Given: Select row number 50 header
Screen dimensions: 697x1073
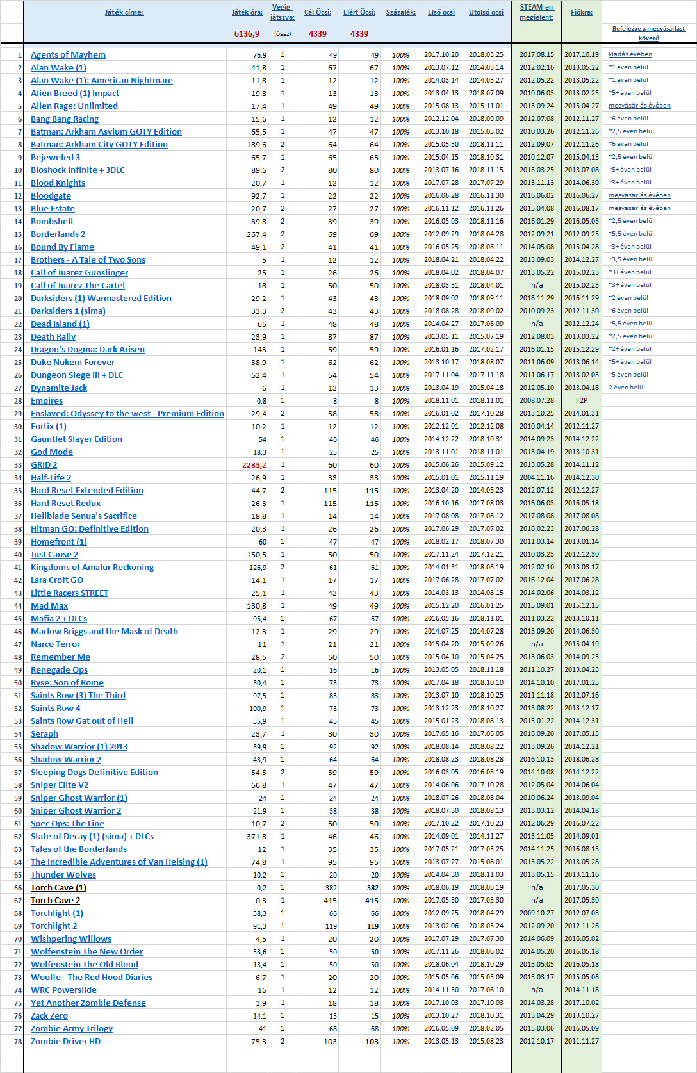Looking at the screenshot, I should [18, 683].
